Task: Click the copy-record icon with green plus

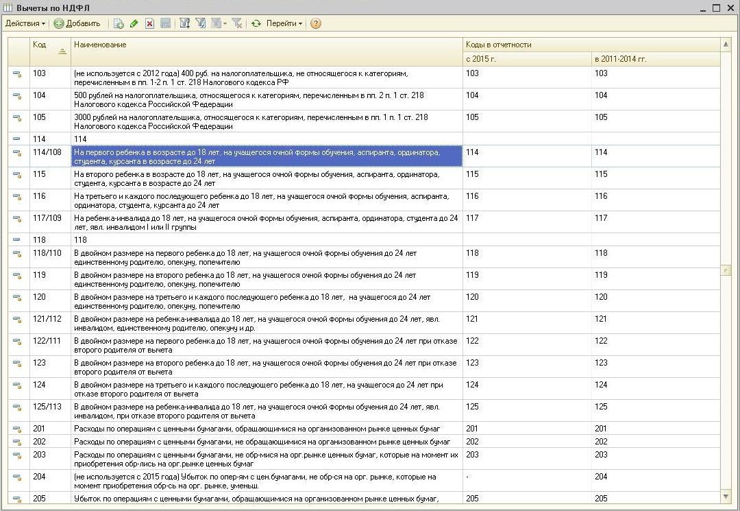Action: (119, 23)
